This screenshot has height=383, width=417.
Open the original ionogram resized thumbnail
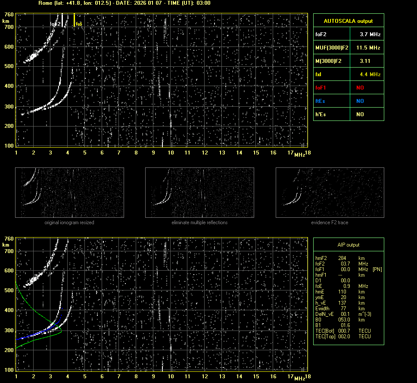point(69,192)
